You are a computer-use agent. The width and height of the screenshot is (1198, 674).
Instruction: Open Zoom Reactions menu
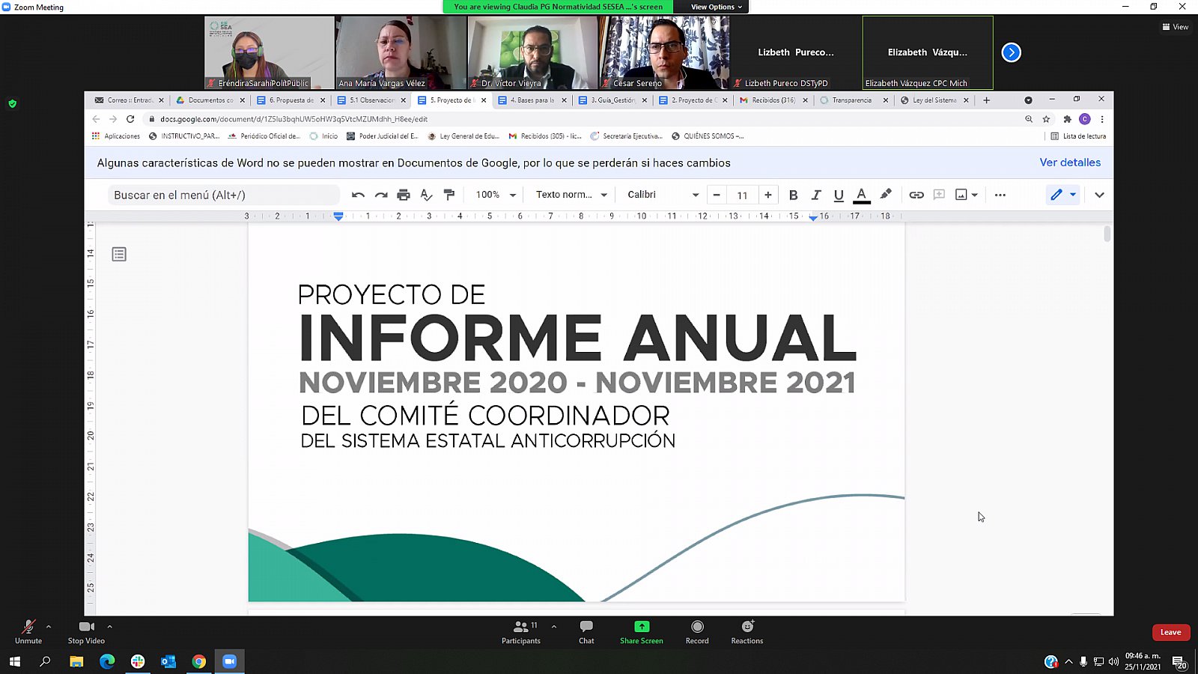(747, 631)
